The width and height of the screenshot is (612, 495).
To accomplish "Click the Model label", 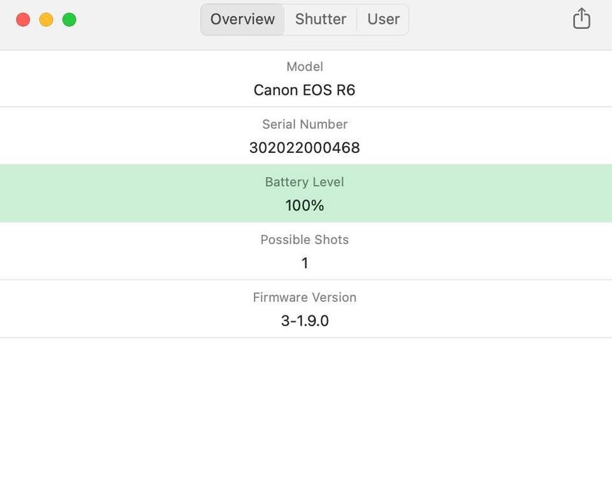I will 305,66.
